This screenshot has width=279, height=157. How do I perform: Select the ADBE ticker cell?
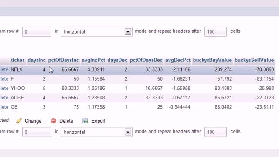pos(17,98)
